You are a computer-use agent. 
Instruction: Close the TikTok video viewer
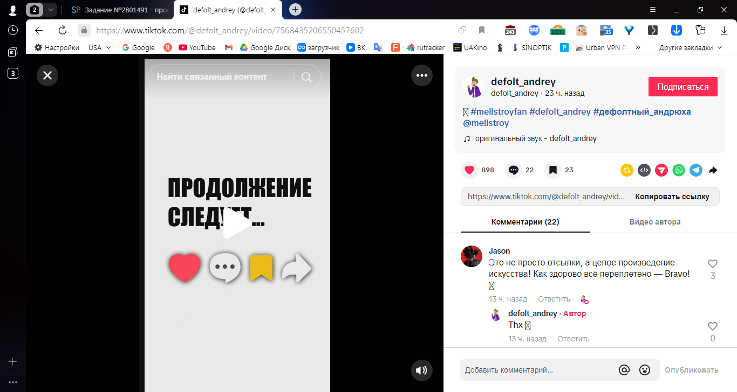[x=47, y=75]
